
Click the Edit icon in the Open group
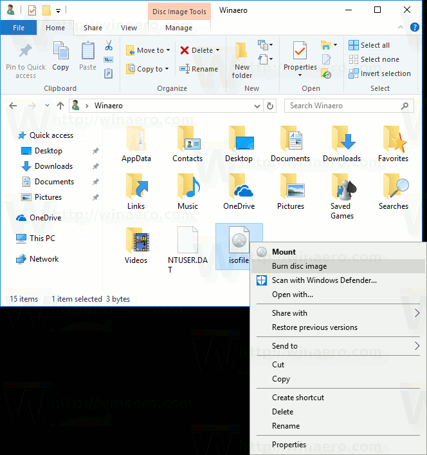coord(326,59)
